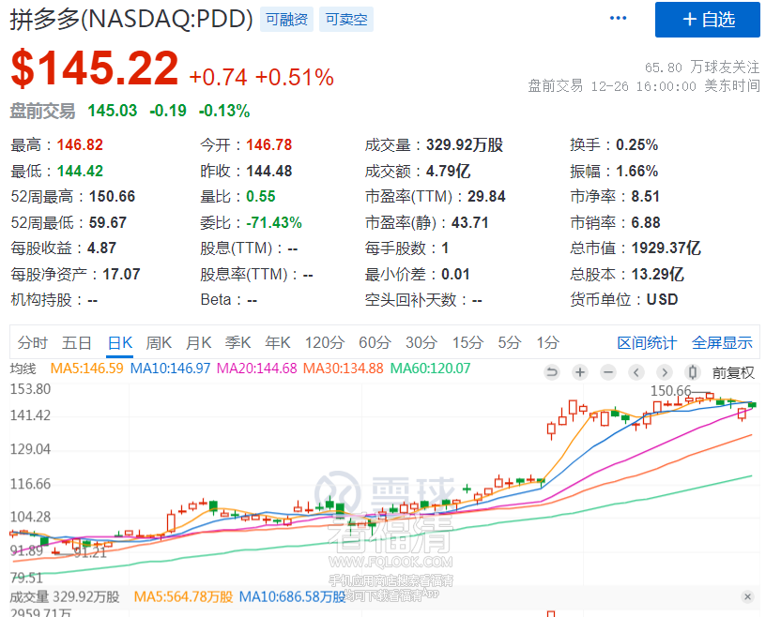Click the 市销率 value 6.88
Screen dimensions: 781x617
646,223
